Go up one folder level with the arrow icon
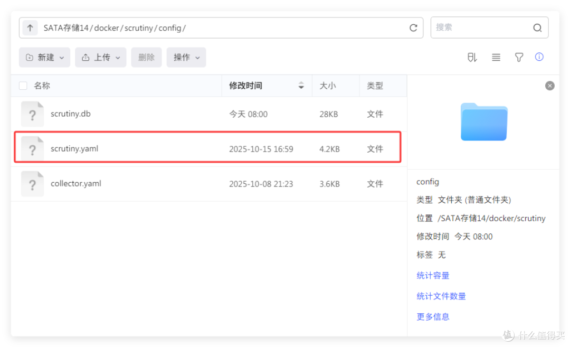Image resolution: width=570 pixels, height=347 pixels. [x=30, y=27]
